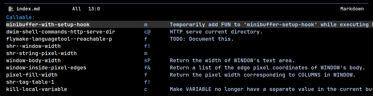373x96 pixels.
Task: Select pixel-fill-width candidate
Action: (32, 75)
